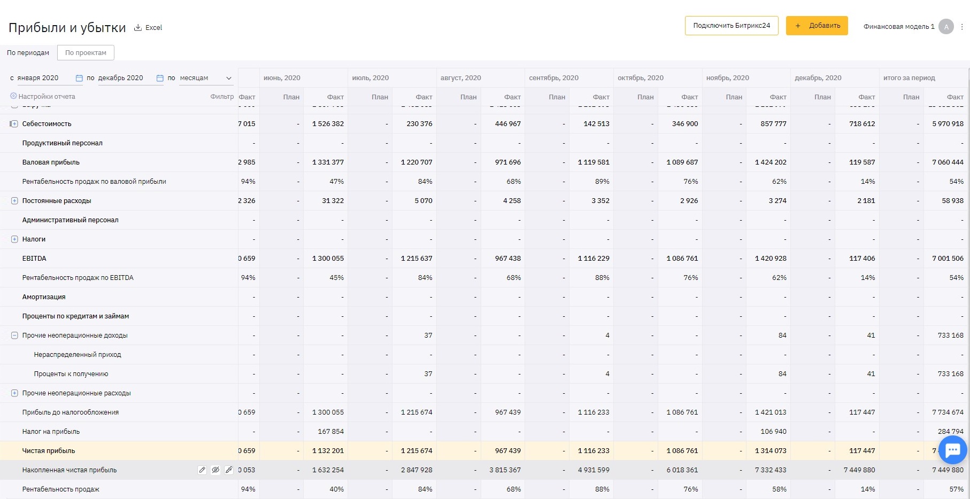This screenshot has height=499, width=970.
Task: Click Валовая прибыль total 7 060 444
Action: 948,162
